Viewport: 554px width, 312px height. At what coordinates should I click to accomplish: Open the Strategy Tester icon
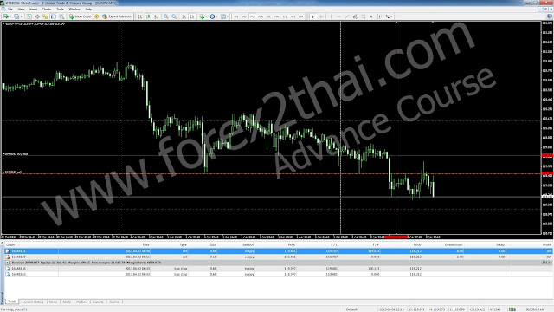(x=61, y=16)
